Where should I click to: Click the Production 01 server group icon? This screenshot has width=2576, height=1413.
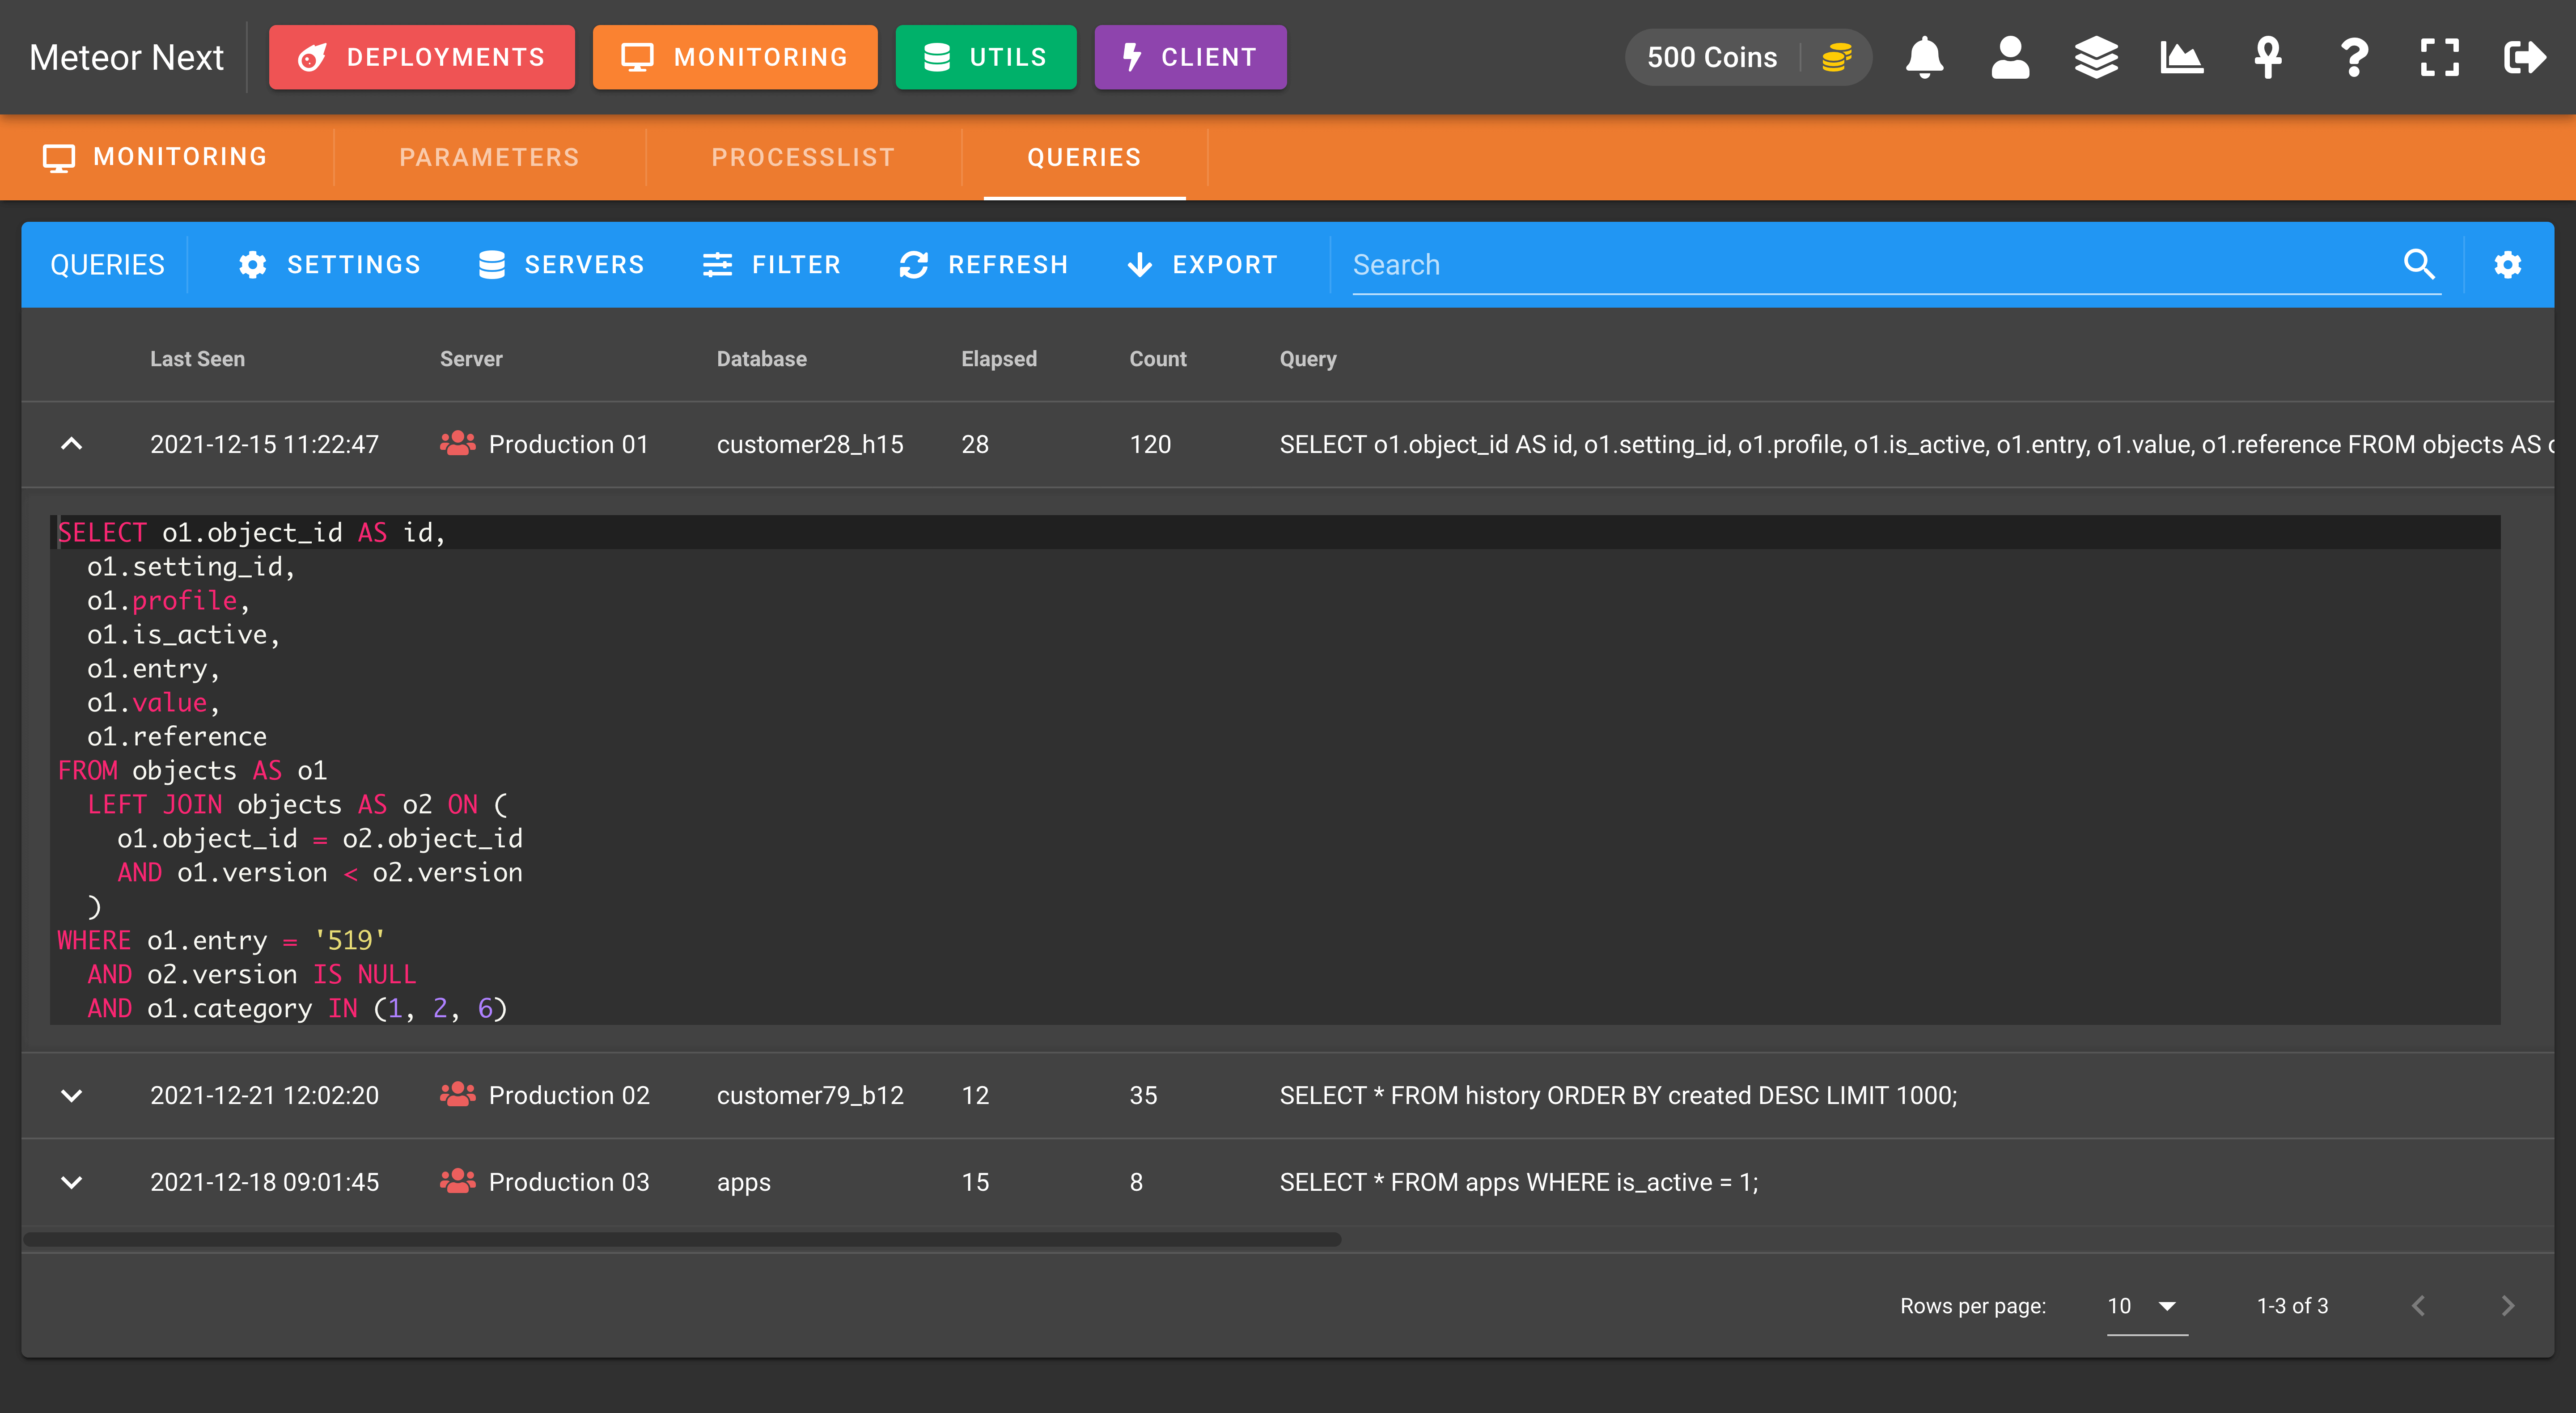click(457, 443)
